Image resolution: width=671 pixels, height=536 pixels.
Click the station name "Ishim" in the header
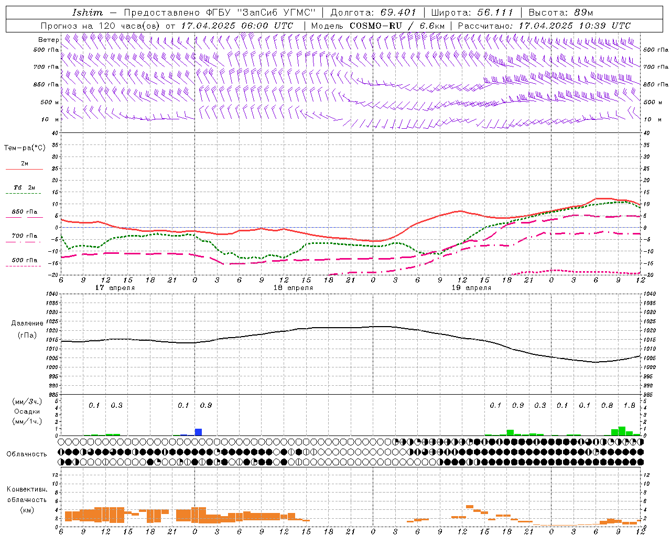pos(88,13)
